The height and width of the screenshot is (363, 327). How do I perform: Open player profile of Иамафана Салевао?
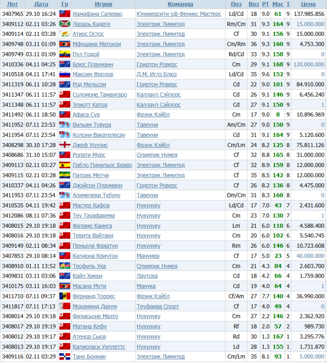point(97,14)
